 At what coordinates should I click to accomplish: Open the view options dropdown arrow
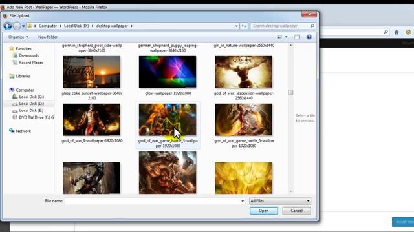(x=286, y=37)
